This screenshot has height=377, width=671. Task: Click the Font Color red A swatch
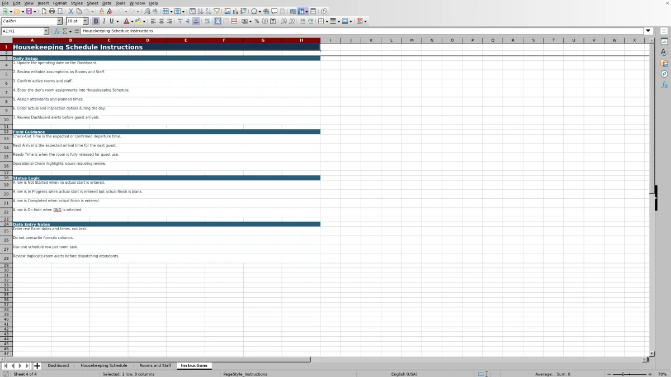click(x=126, y=21)
